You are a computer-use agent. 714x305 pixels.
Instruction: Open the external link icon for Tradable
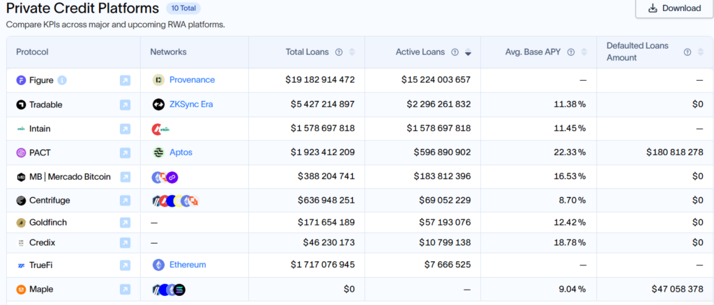click(x=125, y=105)
